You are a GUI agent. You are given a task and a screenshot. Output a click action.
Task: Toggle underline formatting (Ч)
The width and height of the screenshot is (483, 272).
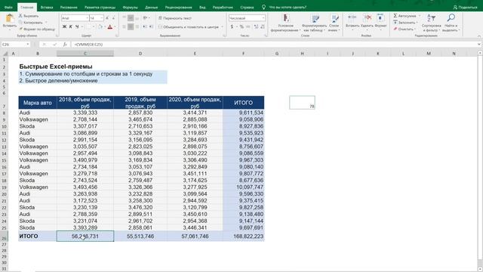coord(77,27)
